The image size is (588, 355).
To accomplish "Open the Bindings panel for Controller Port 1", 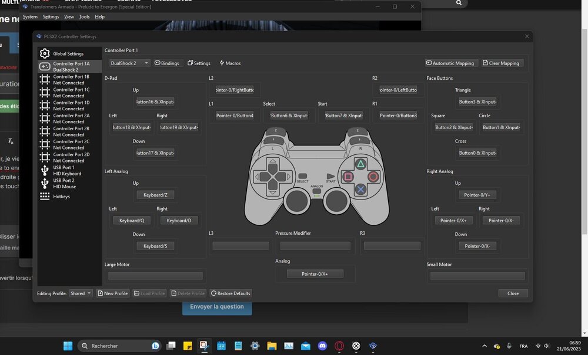I will tap(167, 63).
